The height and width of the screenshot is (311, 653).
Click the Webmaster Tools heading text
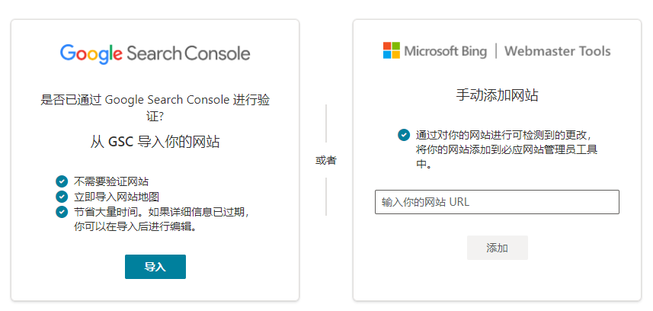[558, 51]
